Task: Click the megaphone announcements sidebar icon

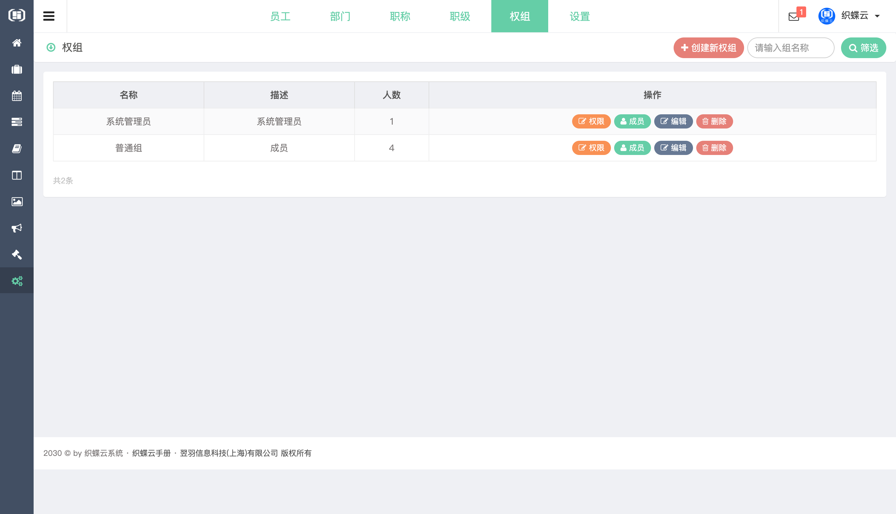Action: 16,228
